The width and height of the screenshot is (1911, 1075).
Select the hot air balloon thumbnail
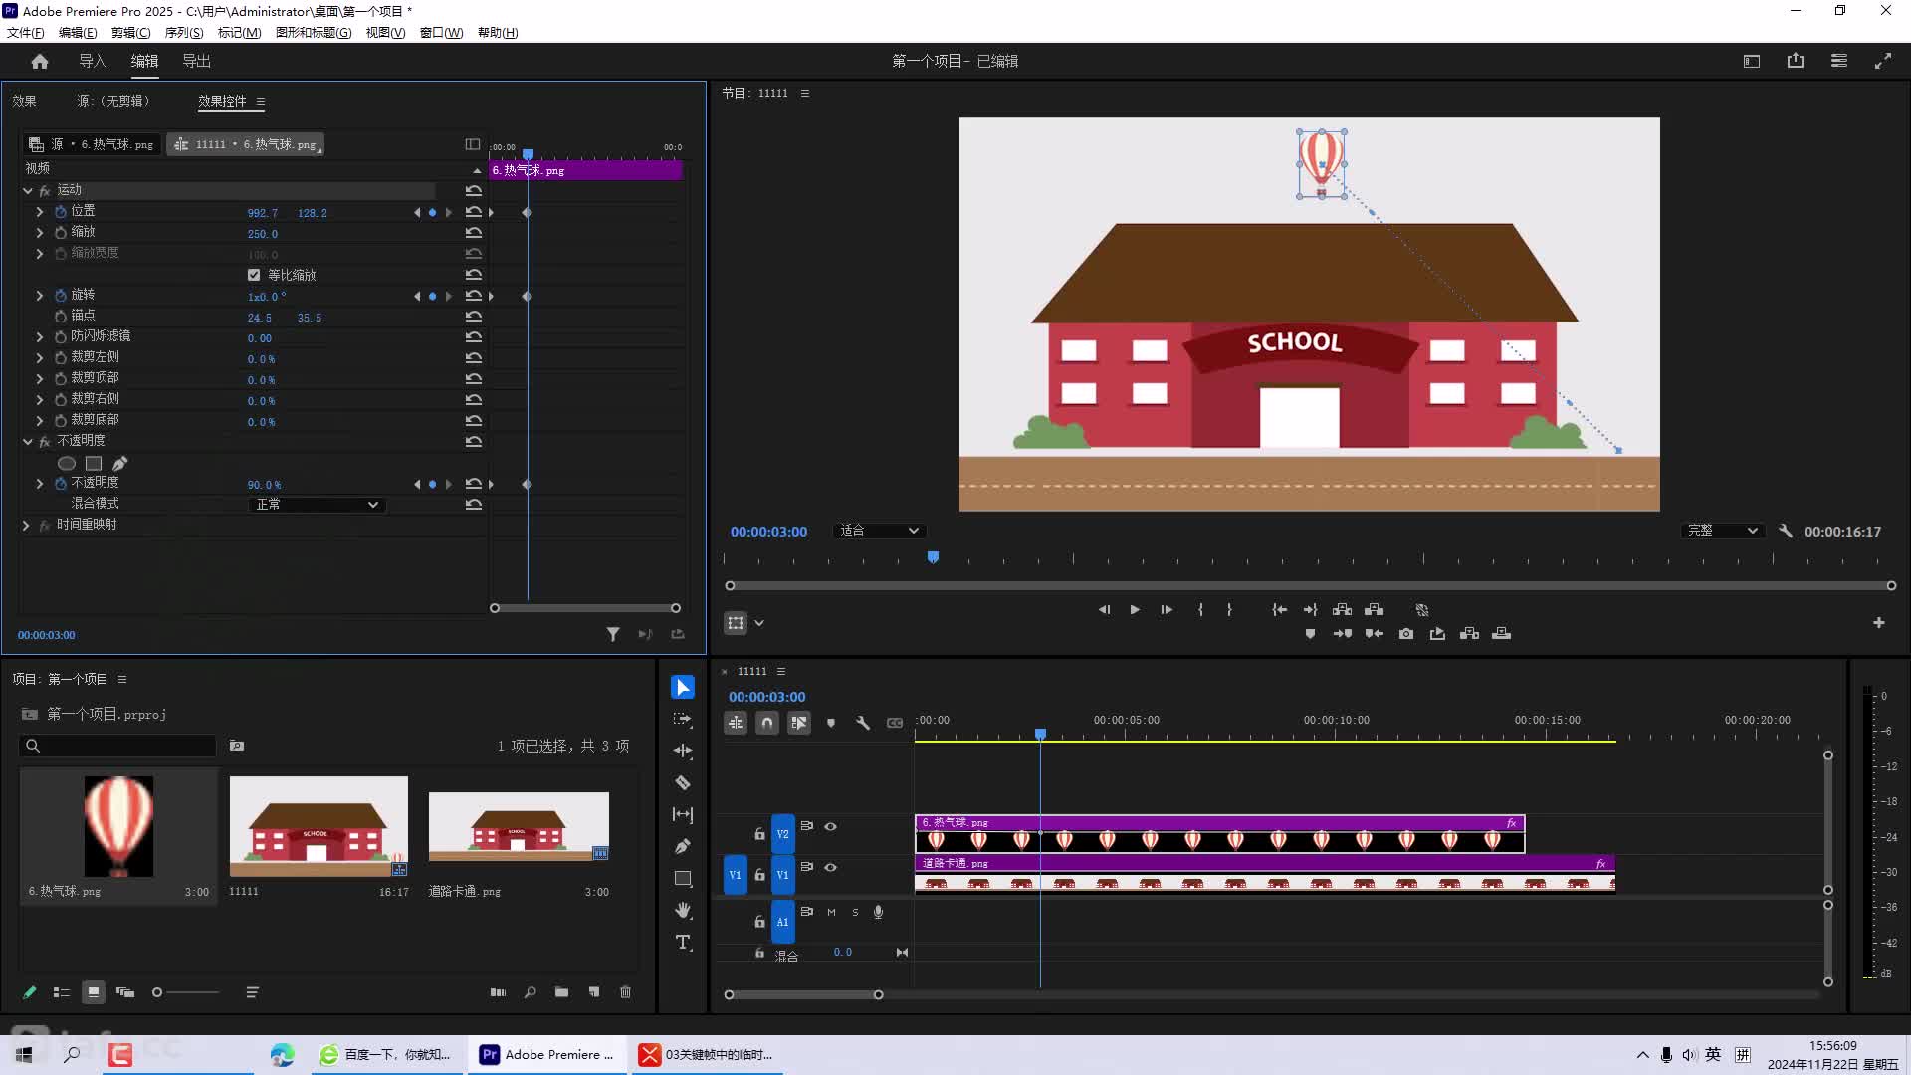click(x=118, y=826)
